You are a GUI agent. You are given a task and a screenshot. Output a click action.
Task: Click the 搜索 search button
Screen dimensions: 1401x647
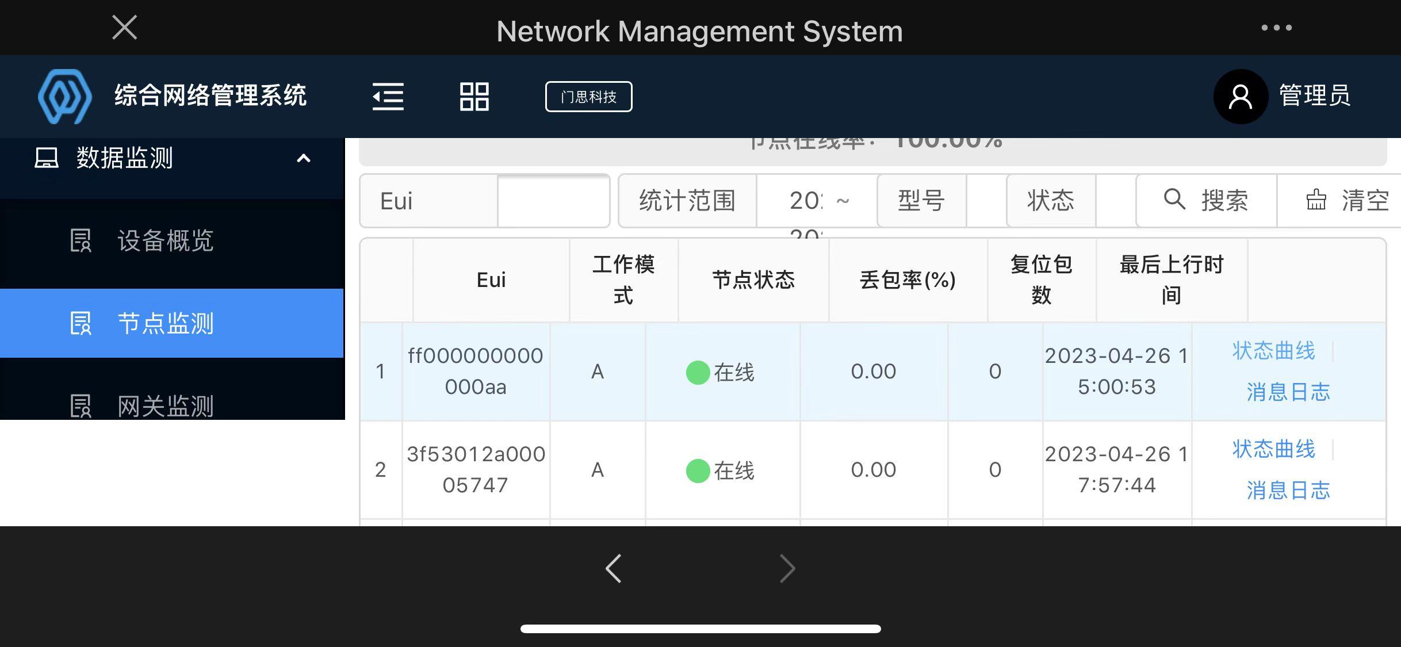(1206, 201)
